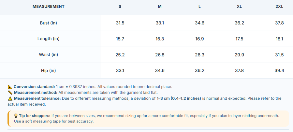Click the triangle ruler icon beside Conversion standard
293x132 pixels.
coord(10,87)
